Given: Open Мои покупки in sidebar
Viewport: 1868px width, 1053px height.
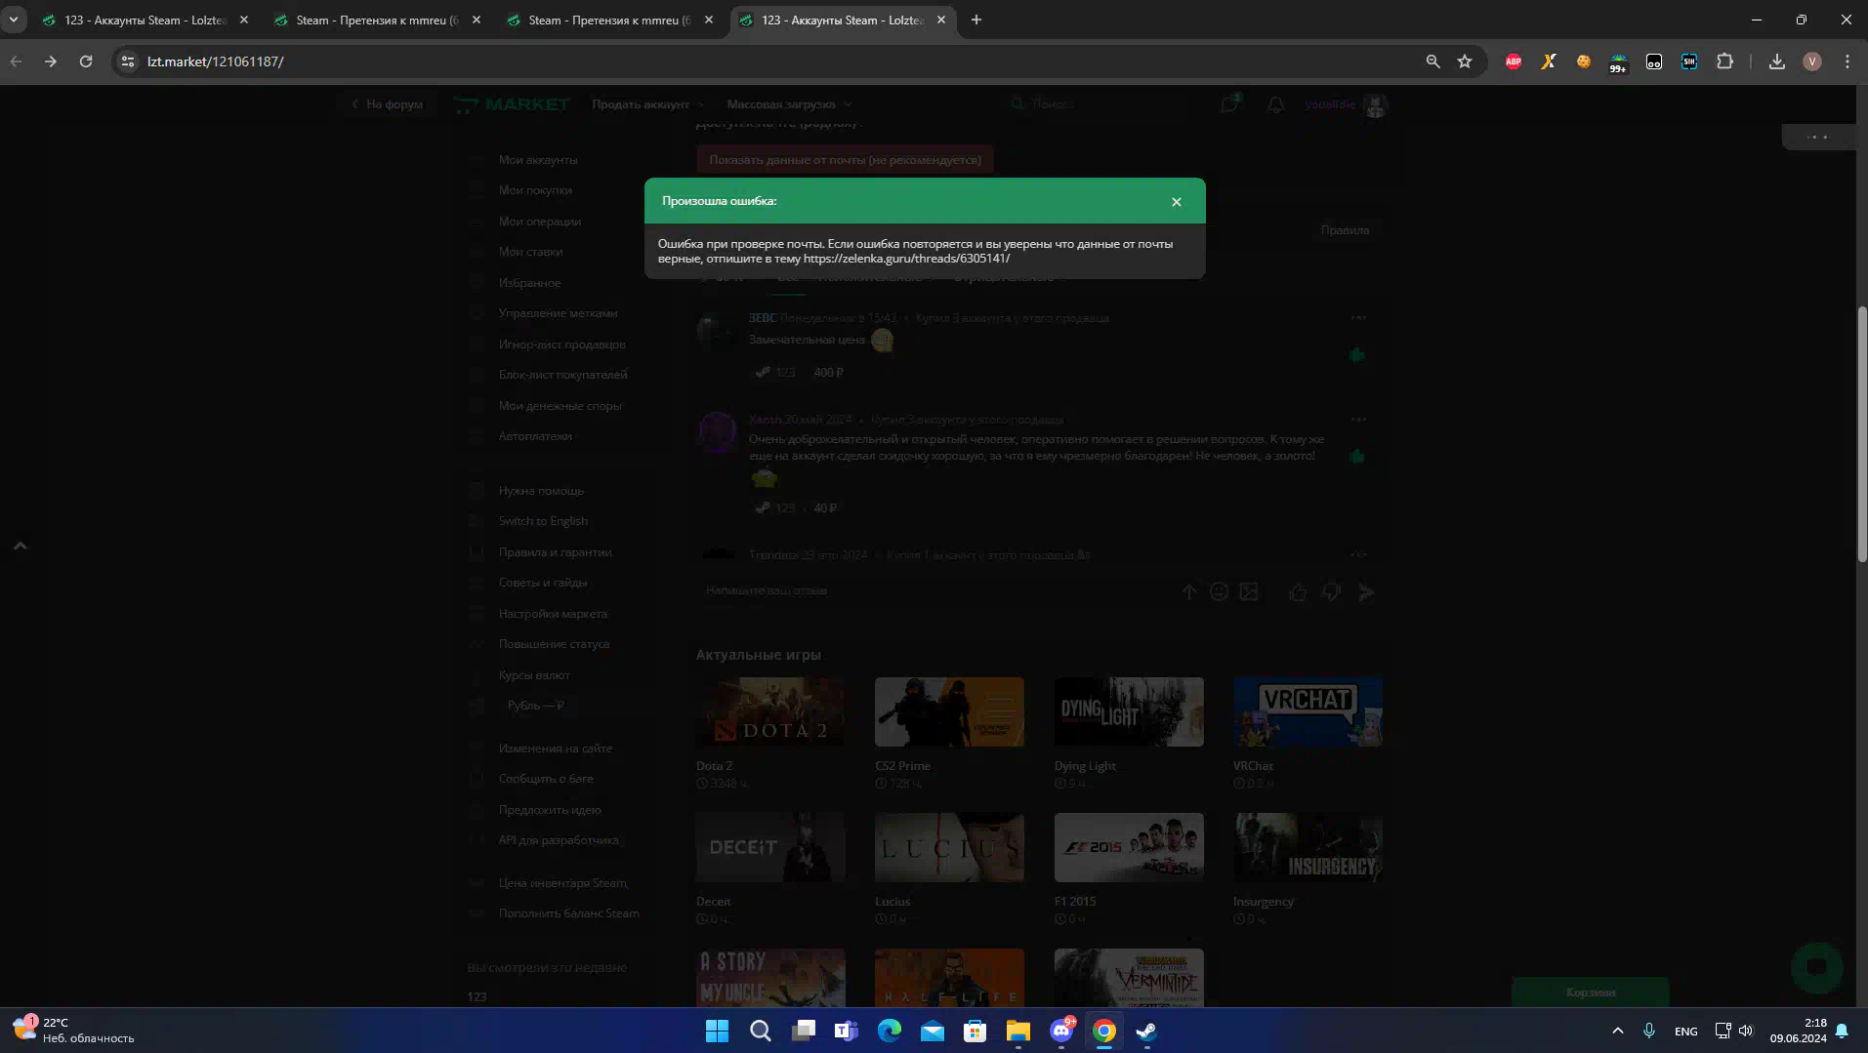Looking at the screenshot, I should tap(535, 190).
